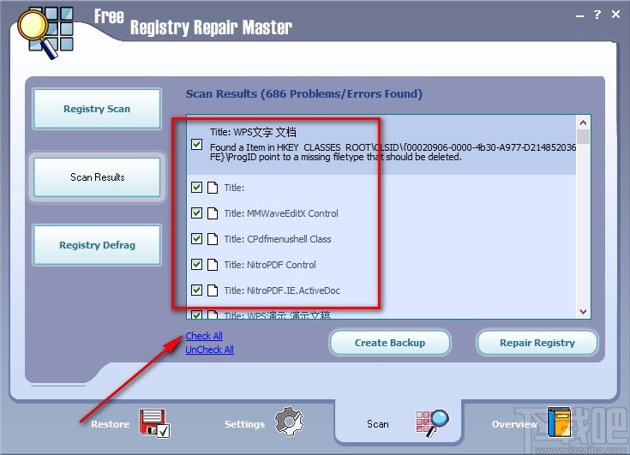Click the HKEY_CLASSES_ROOT description text

(393, 153)
